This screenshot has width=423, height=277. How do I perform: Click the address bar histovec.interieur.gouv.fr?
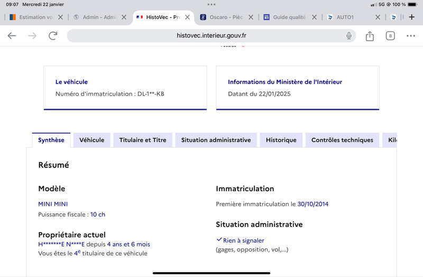212,35
